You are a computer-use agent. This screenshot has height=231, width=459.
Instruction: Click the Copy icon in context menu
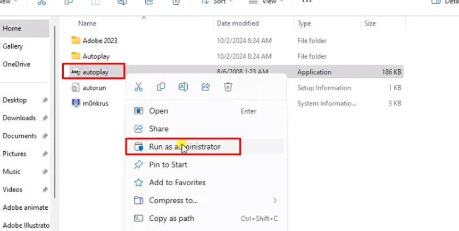coord(161,87)
